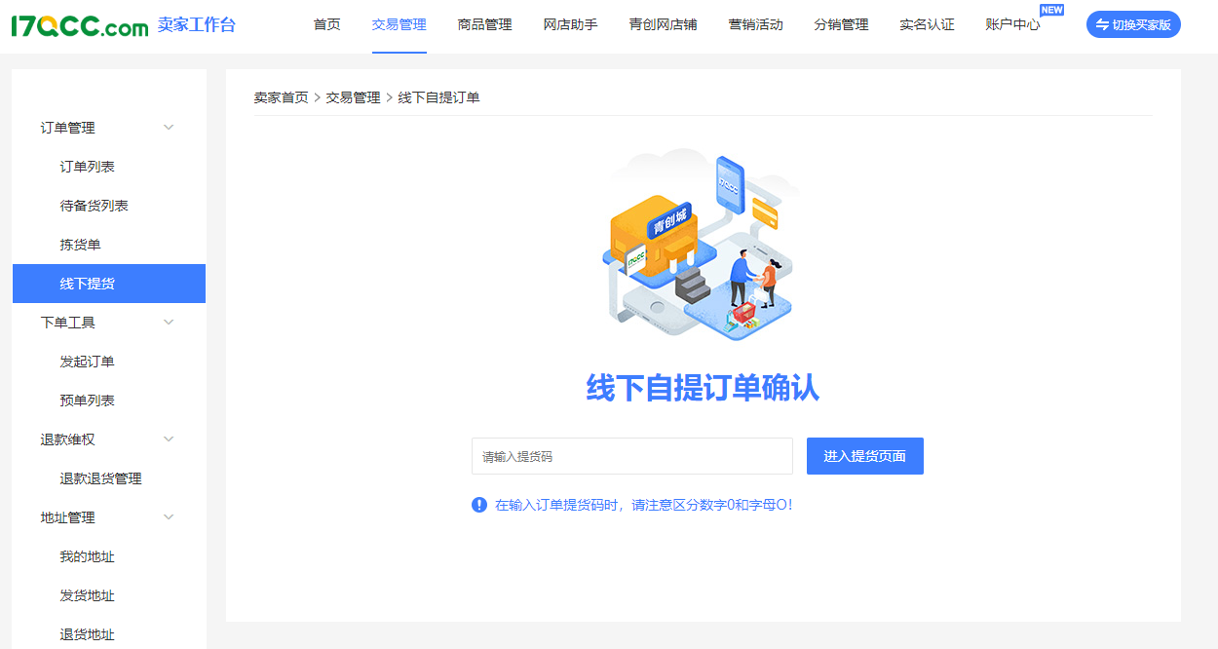Select 发起订单 in the sidebar
Screen dimensions: 1218x649
click(x=88, y=362)
